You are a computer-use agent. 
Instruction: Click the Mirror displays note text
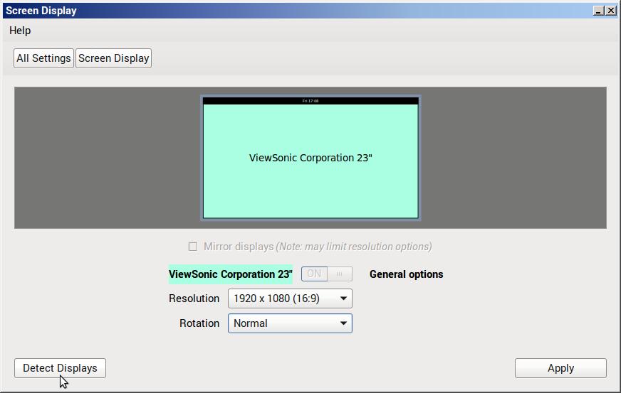353,247
